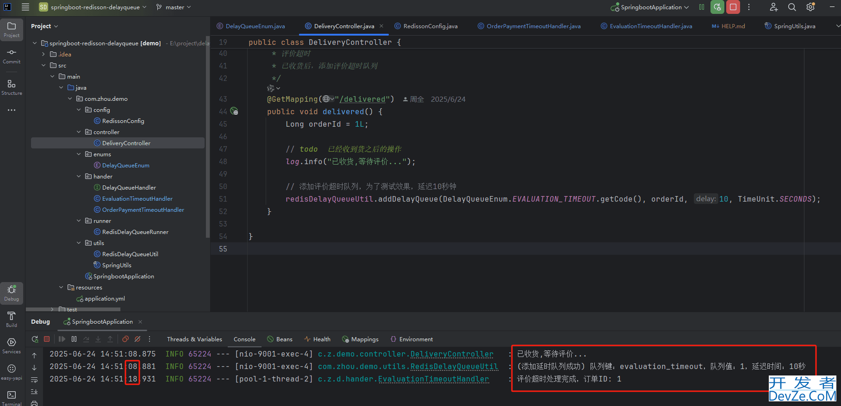Switch to RedissonConfig.java tab
The height and width of the screenshot is (406, 841).
(426, 26)
